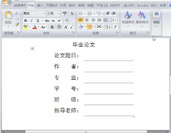The image size is (171, 133).
Task: Open paragraph dialog launcher
Action: pyautogui.click(x=117, y=33)
